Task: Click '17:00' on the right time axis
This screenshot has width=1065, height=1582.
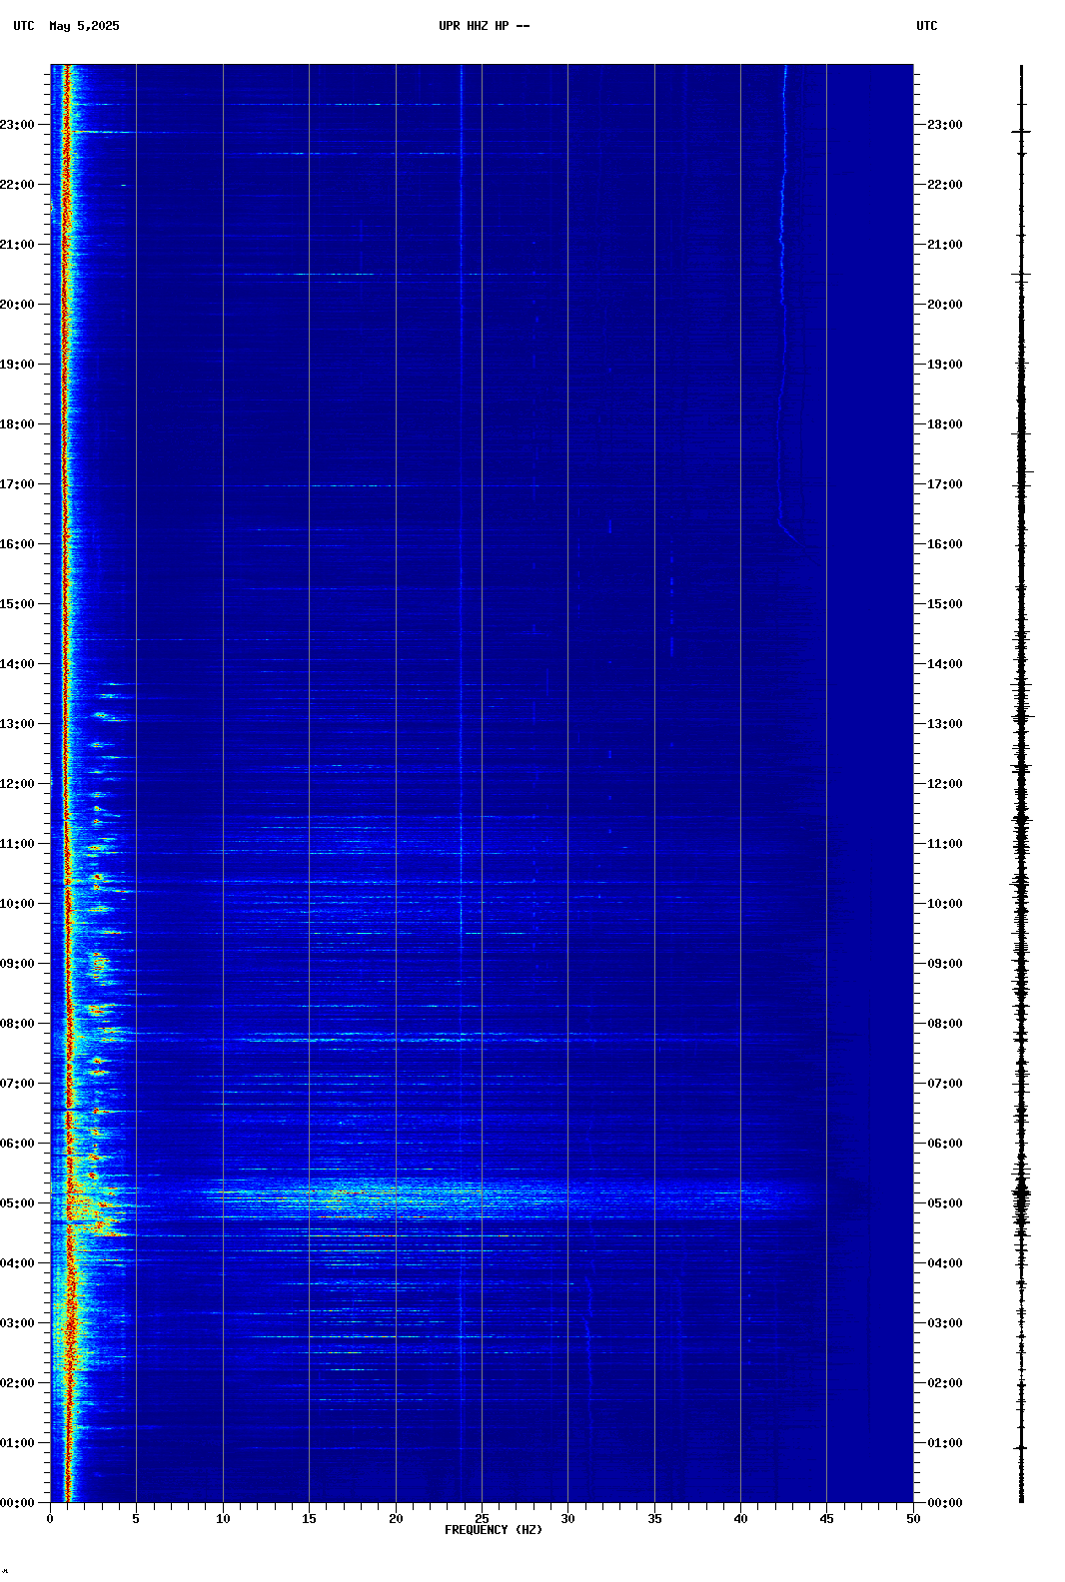Action: click(945, 484)
